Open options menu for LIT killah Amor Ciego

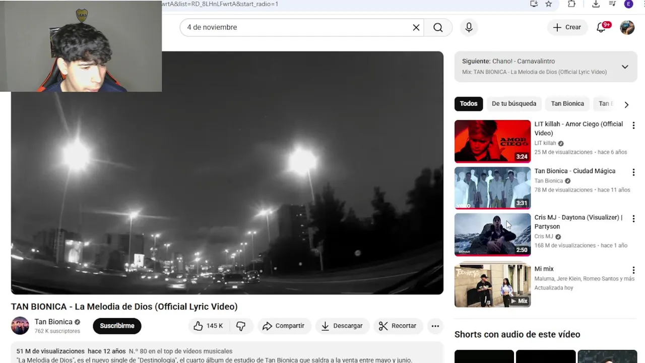(633, 126)
